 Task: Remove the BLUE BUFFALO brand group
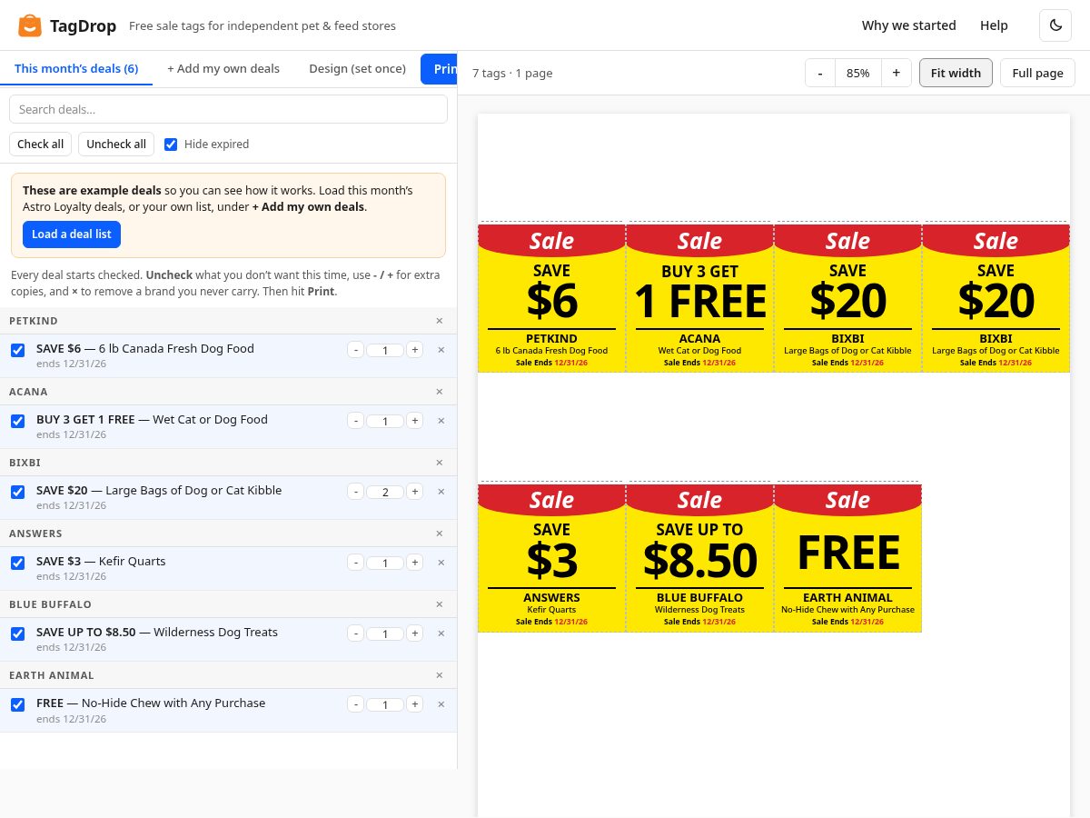[440, 604]
